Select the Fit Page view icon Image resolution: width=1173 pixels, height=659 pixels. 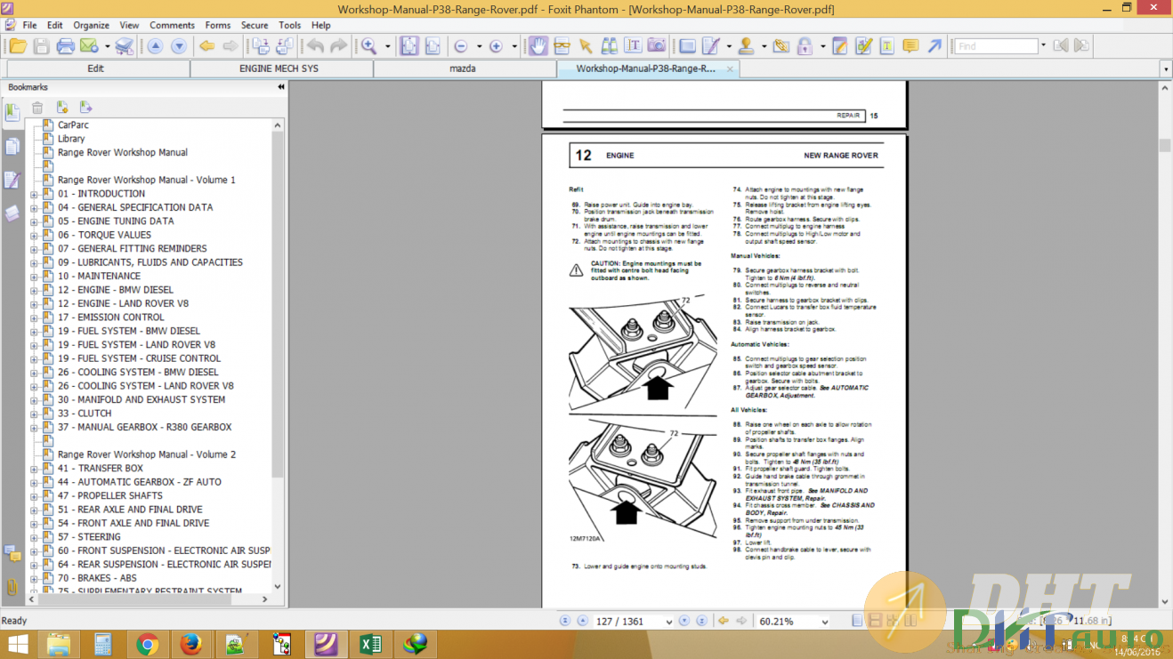click(409, 46)
